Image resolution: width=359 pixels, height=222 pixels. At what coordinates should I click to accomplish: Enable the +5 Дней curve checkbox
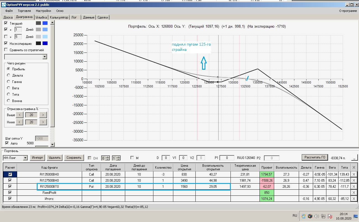tap(6, 36)
